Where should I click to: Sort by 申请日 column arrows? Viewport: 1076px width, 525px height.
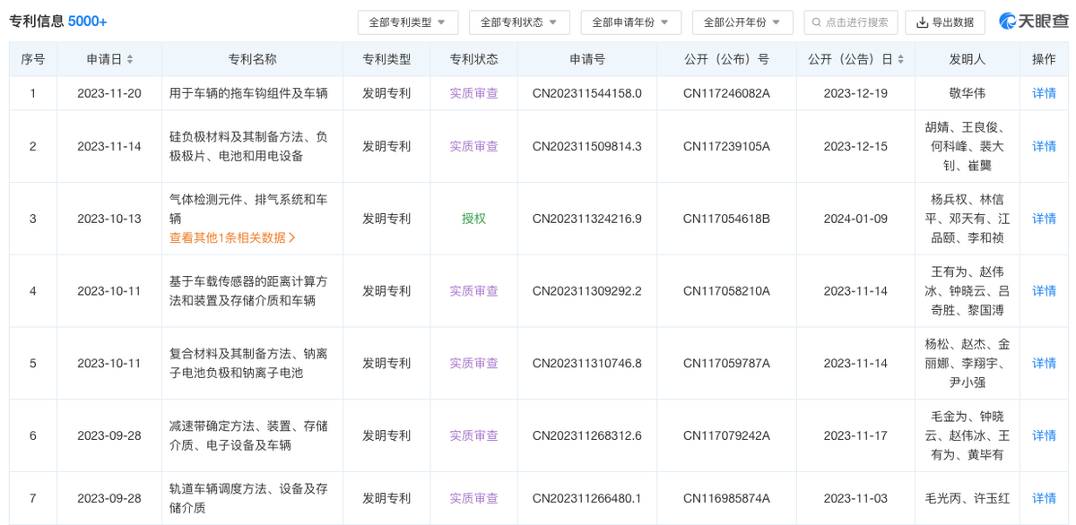tap(130, 59)
